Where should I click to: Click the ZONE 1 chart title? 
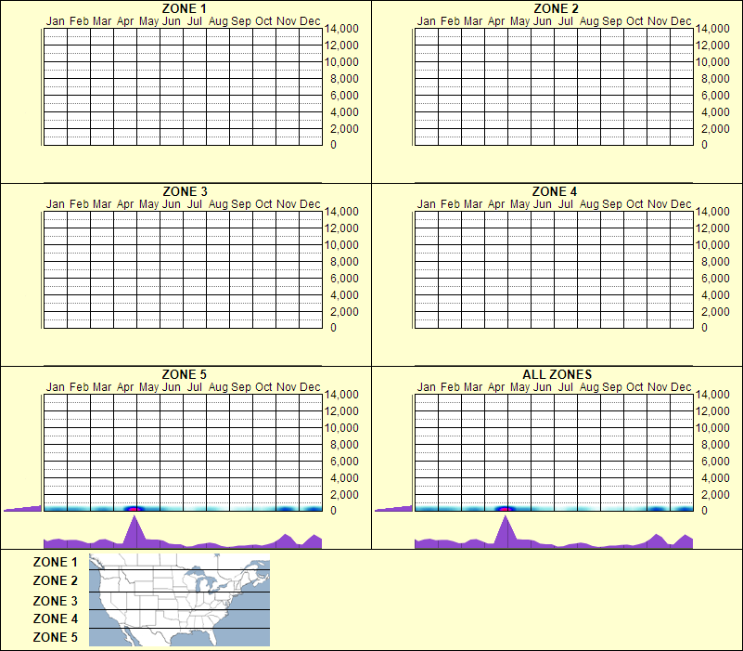coord(184,8)
